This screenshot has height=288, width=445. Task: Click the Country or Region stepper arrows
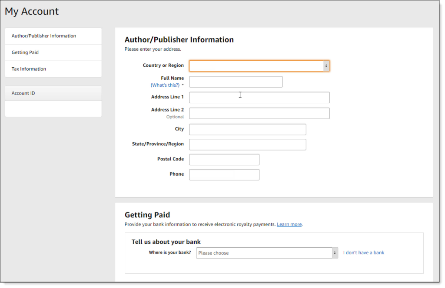(326, 66)
